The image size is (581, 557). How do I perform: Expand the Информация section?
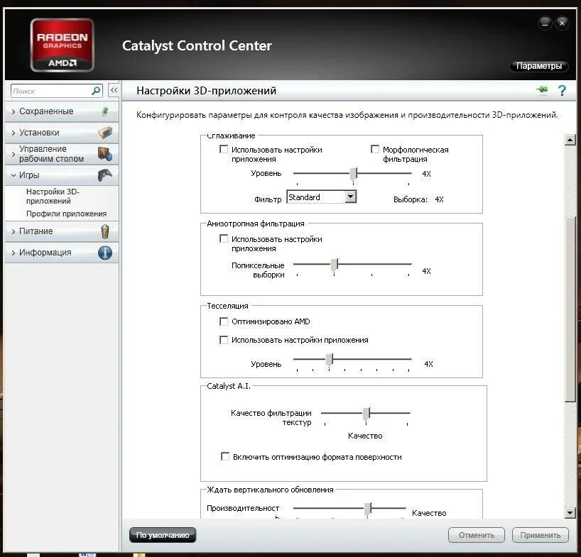62,253
